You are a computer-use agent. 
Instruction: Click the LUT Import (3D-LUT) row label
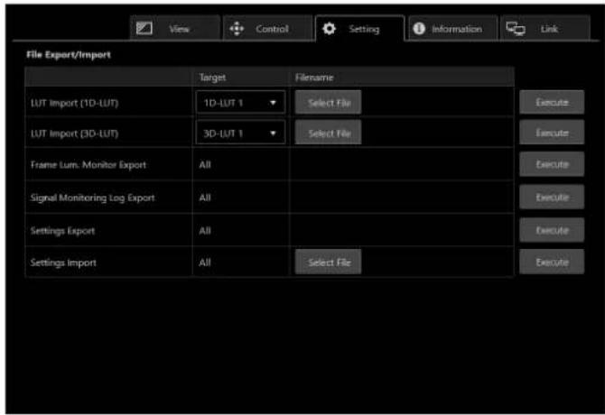[x=74, y=134]
